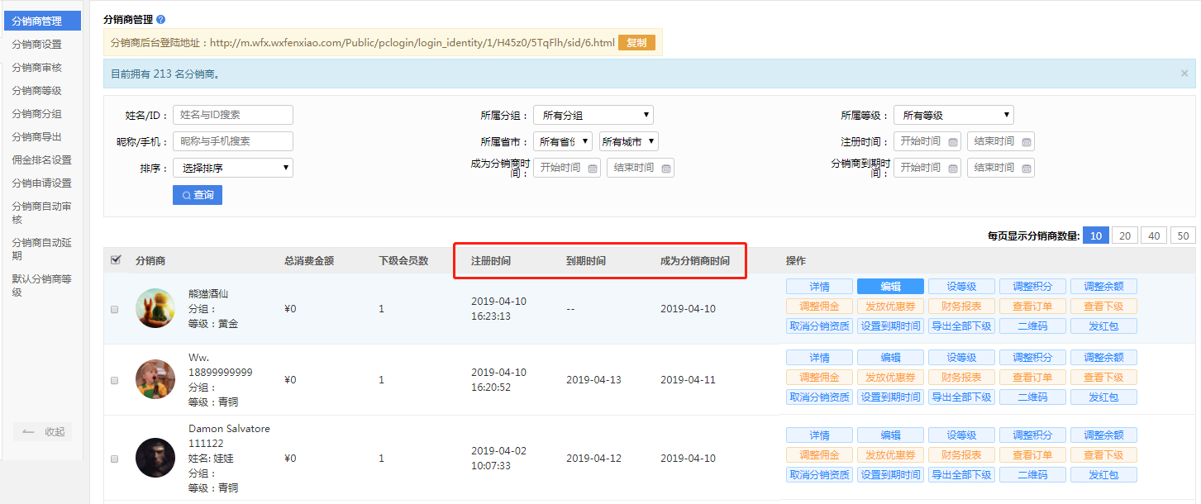Set page size to 20 distributors
The height and width of the screenshot is (504, 1201).
1124,235
